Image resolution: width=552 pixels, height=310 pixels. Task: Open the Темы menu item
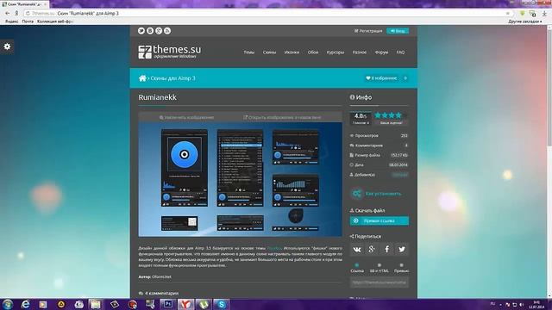click(249, 52)
